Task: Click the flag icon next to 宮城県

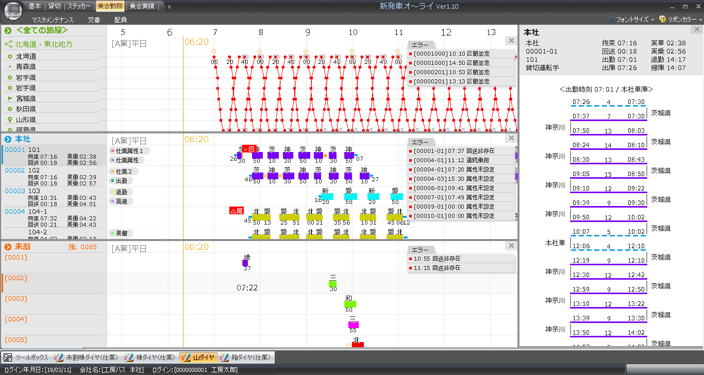Action: (x=9, y=98)
